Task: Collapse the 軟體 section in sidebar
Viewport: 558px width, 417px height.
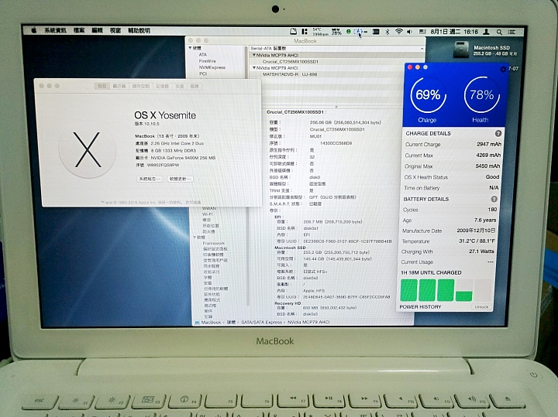Action: 195,237
